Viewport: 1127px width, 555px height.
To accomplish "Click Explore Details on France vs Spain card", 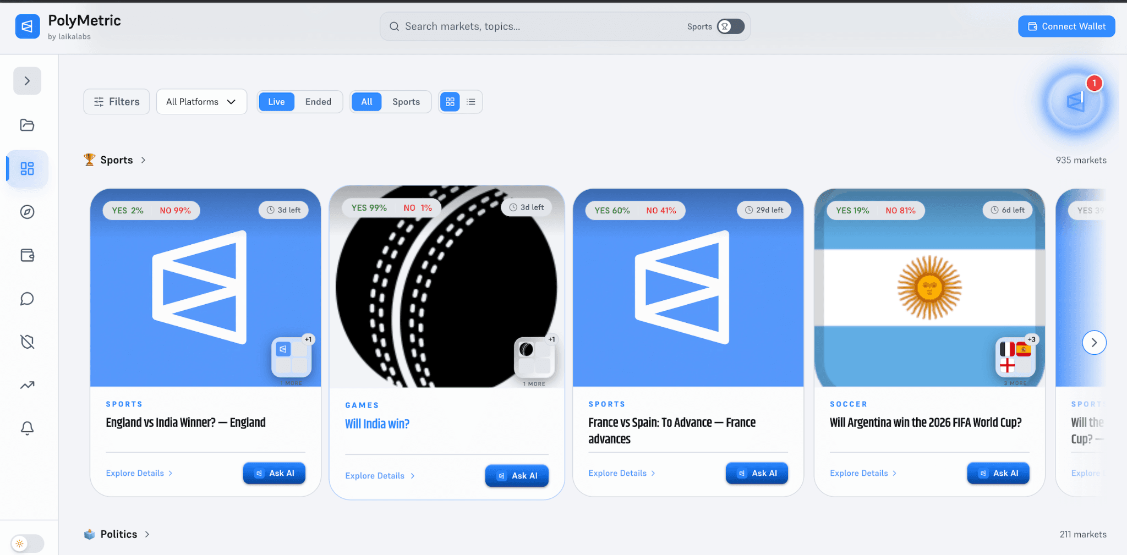I will tap(622, 473).
